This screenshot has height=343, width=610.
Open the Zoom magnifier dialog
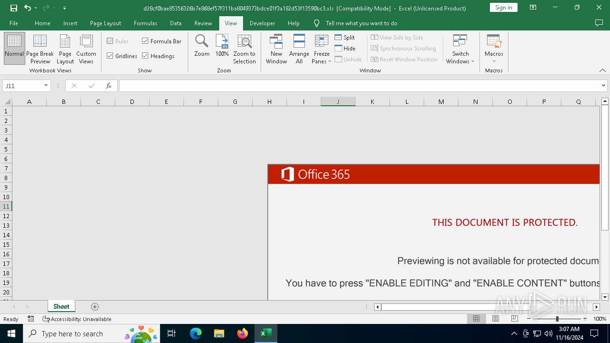pos(202,46)
